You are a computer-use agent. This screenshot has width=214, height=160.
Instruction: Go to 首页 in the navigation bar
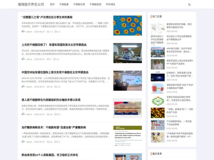52,4
